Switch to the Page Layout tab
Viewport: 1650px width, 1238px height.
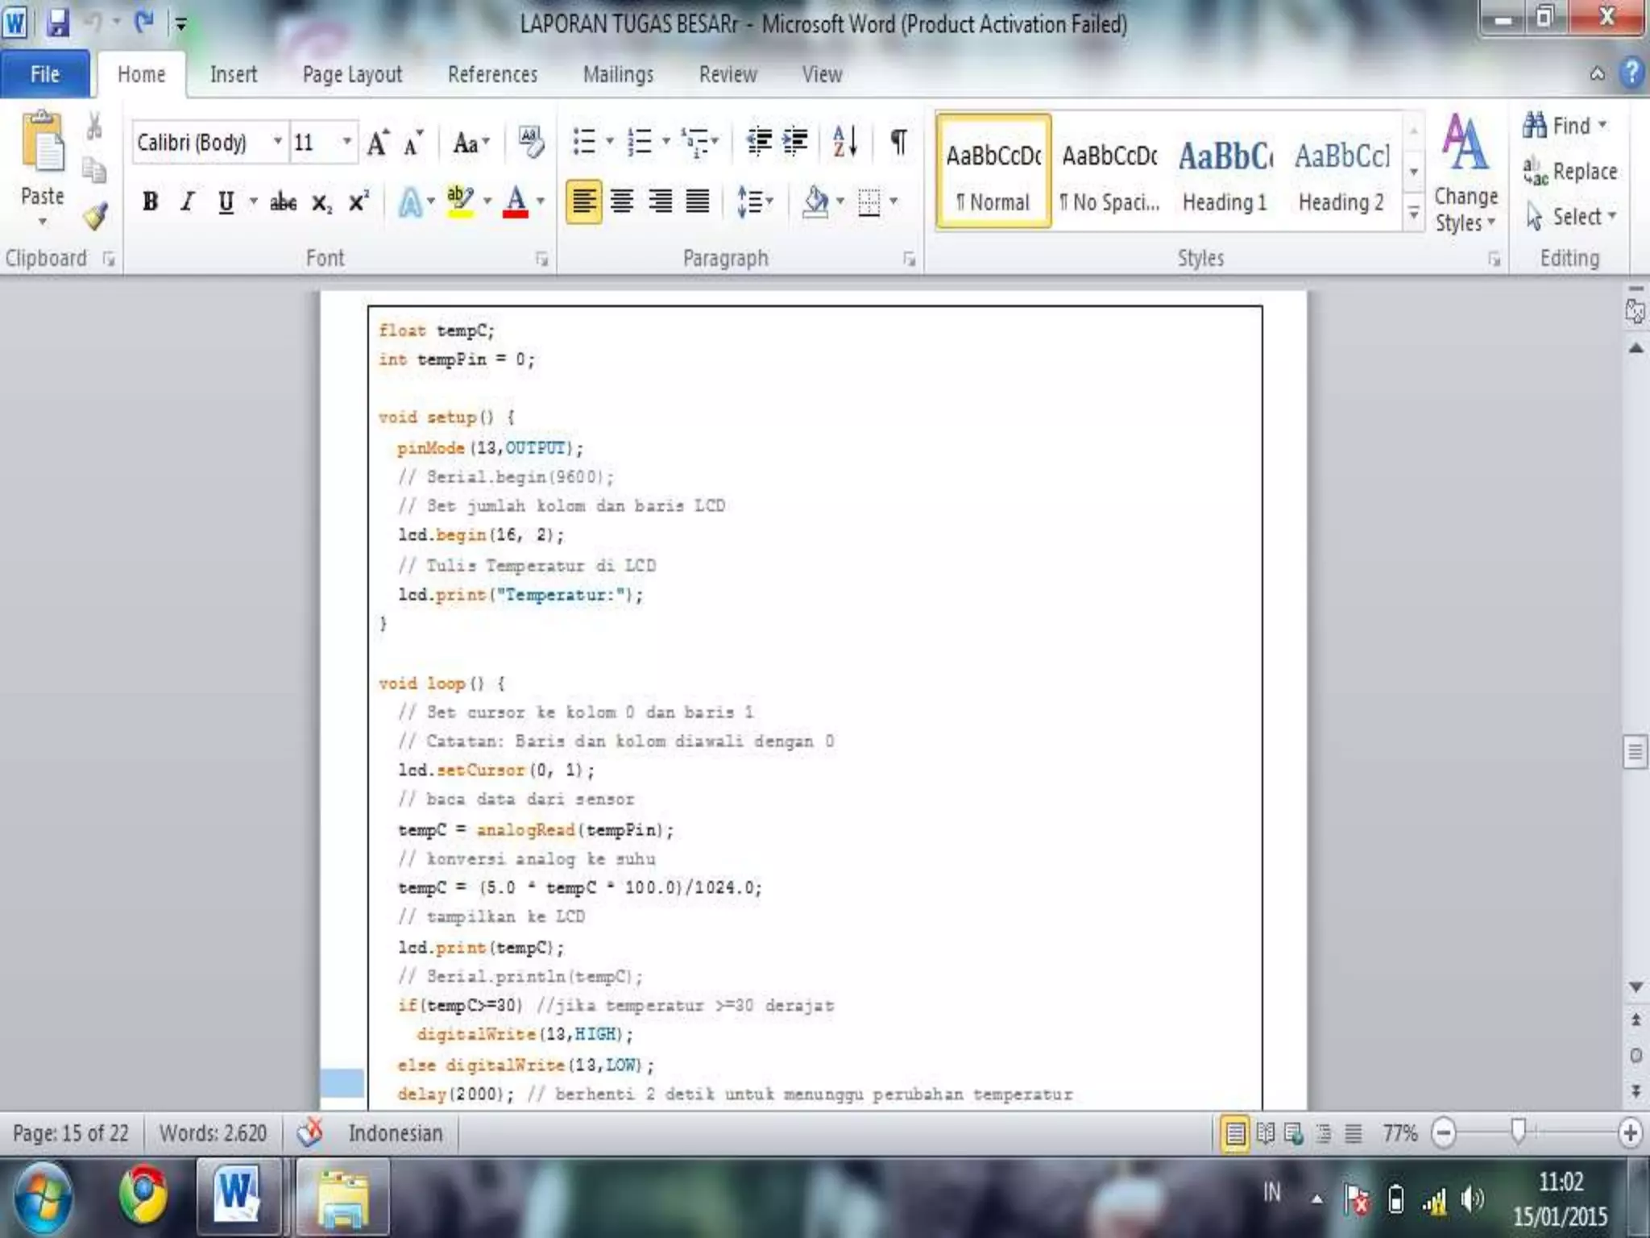(x=352, y=75)
